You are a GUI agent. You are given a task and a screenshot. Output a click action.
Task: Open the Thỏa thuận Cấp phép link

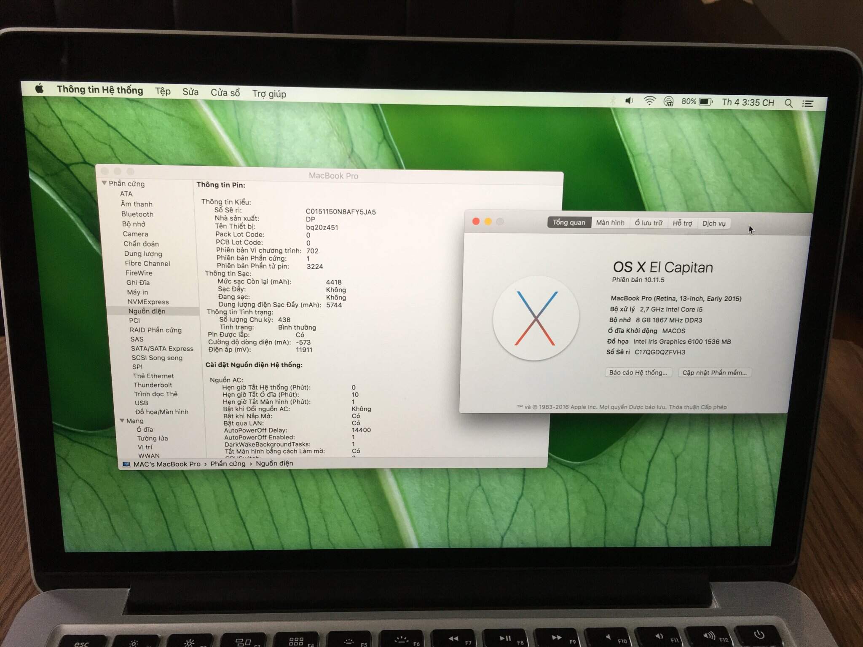(x=697, y=407)
